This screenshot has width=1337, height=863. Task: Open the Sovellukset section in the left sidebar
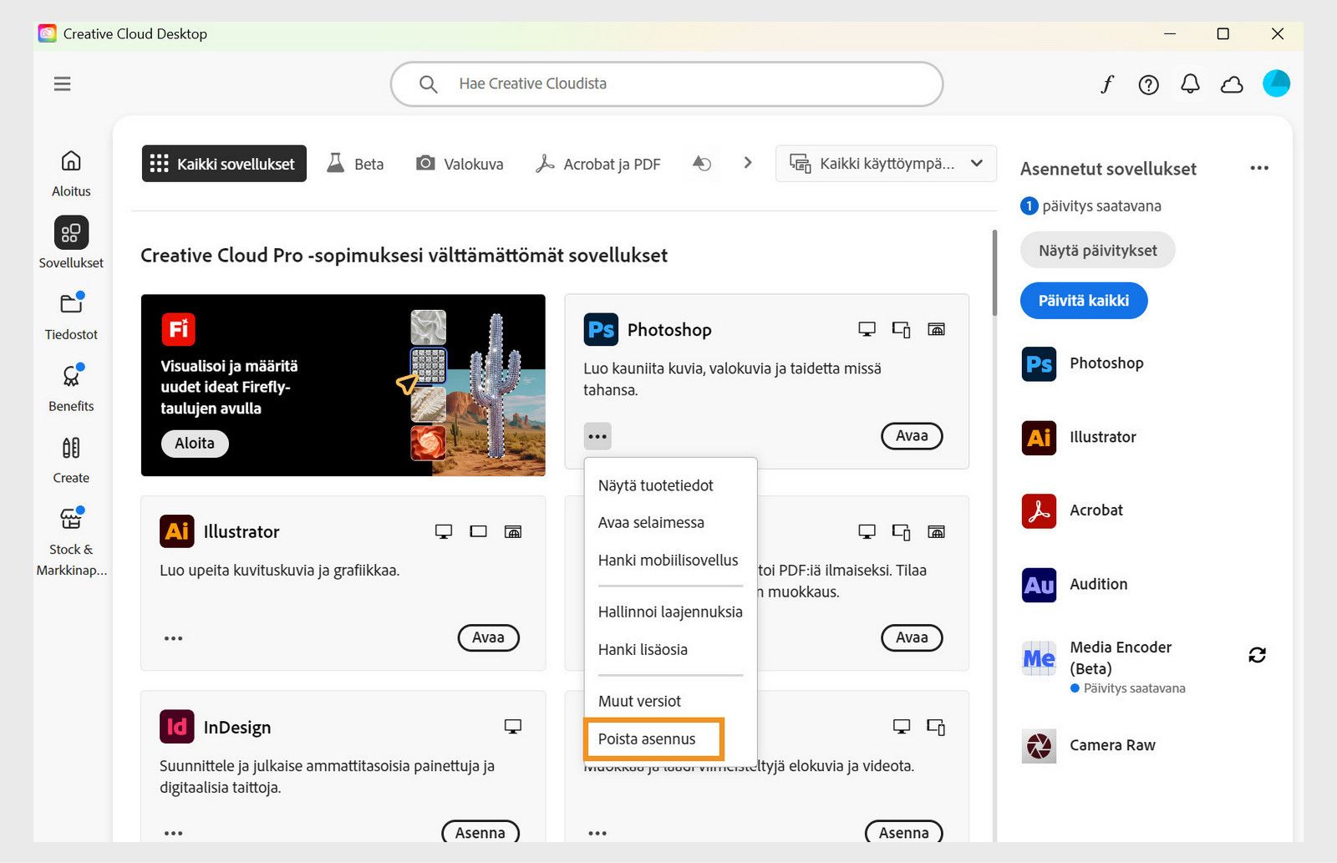click(70, 243)
